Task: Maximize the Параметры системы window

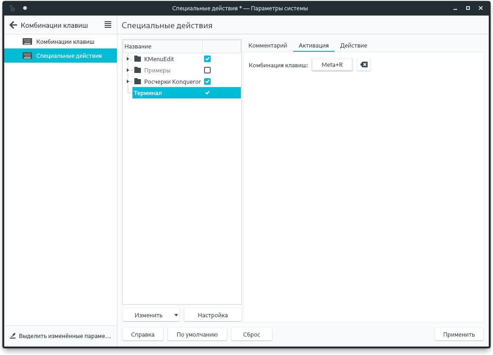Action: click(x=468, y=8)
